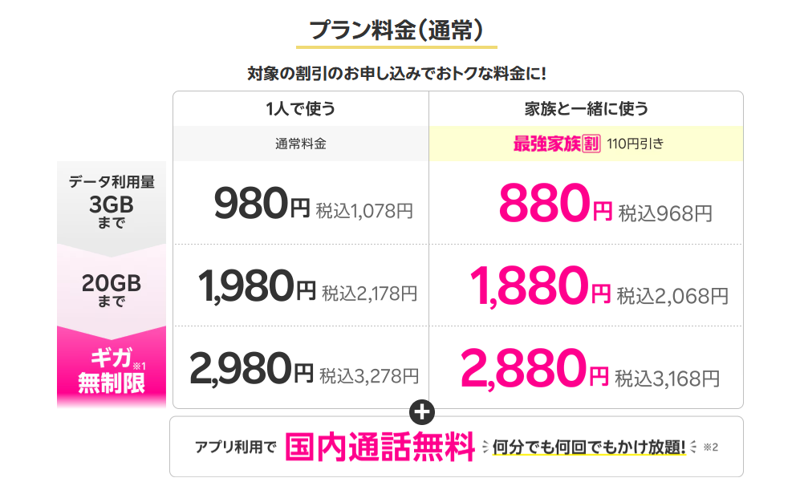The image size is (800, 490).
Task: Select the 1人で使う column header
Action: [x=301, y=109]
